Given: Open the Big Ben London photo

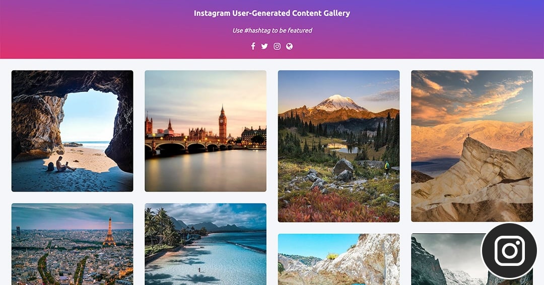Looking at the screenshot, I should (206, 131).
